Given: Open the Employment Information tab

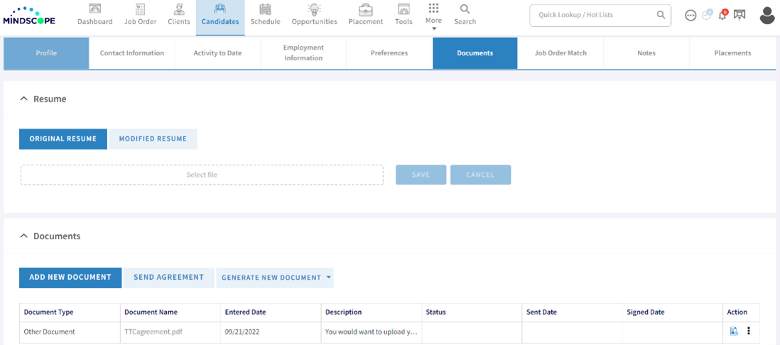Looking at the screenshot, I should pos(303,53).
